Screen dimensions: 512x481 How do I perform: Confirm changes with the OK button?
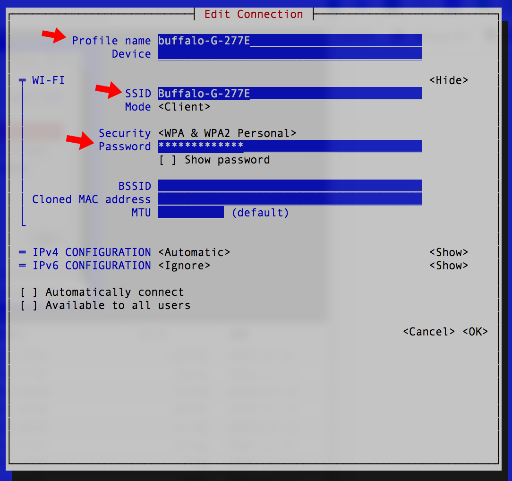[x=475, y=331]
